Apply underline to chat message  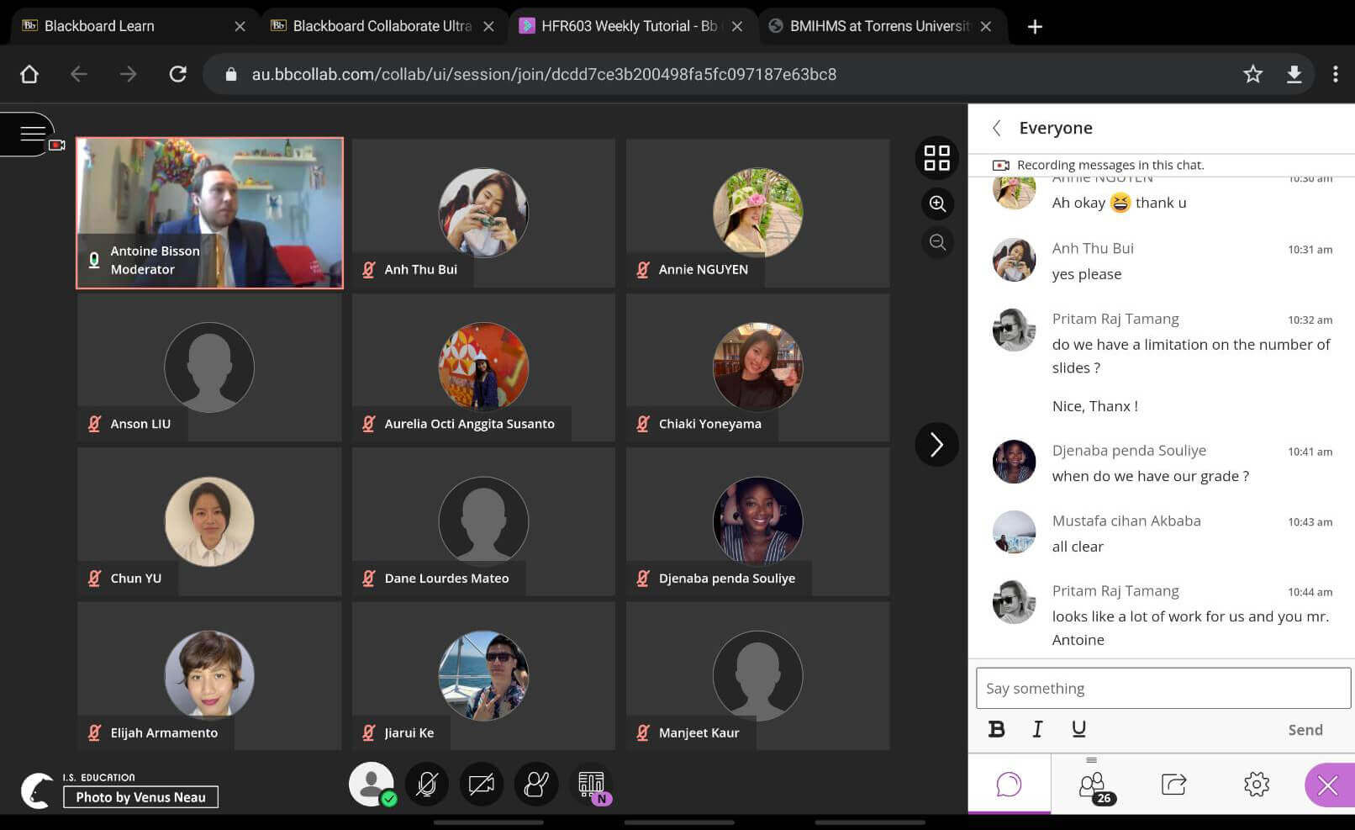tap(1078, 729)
